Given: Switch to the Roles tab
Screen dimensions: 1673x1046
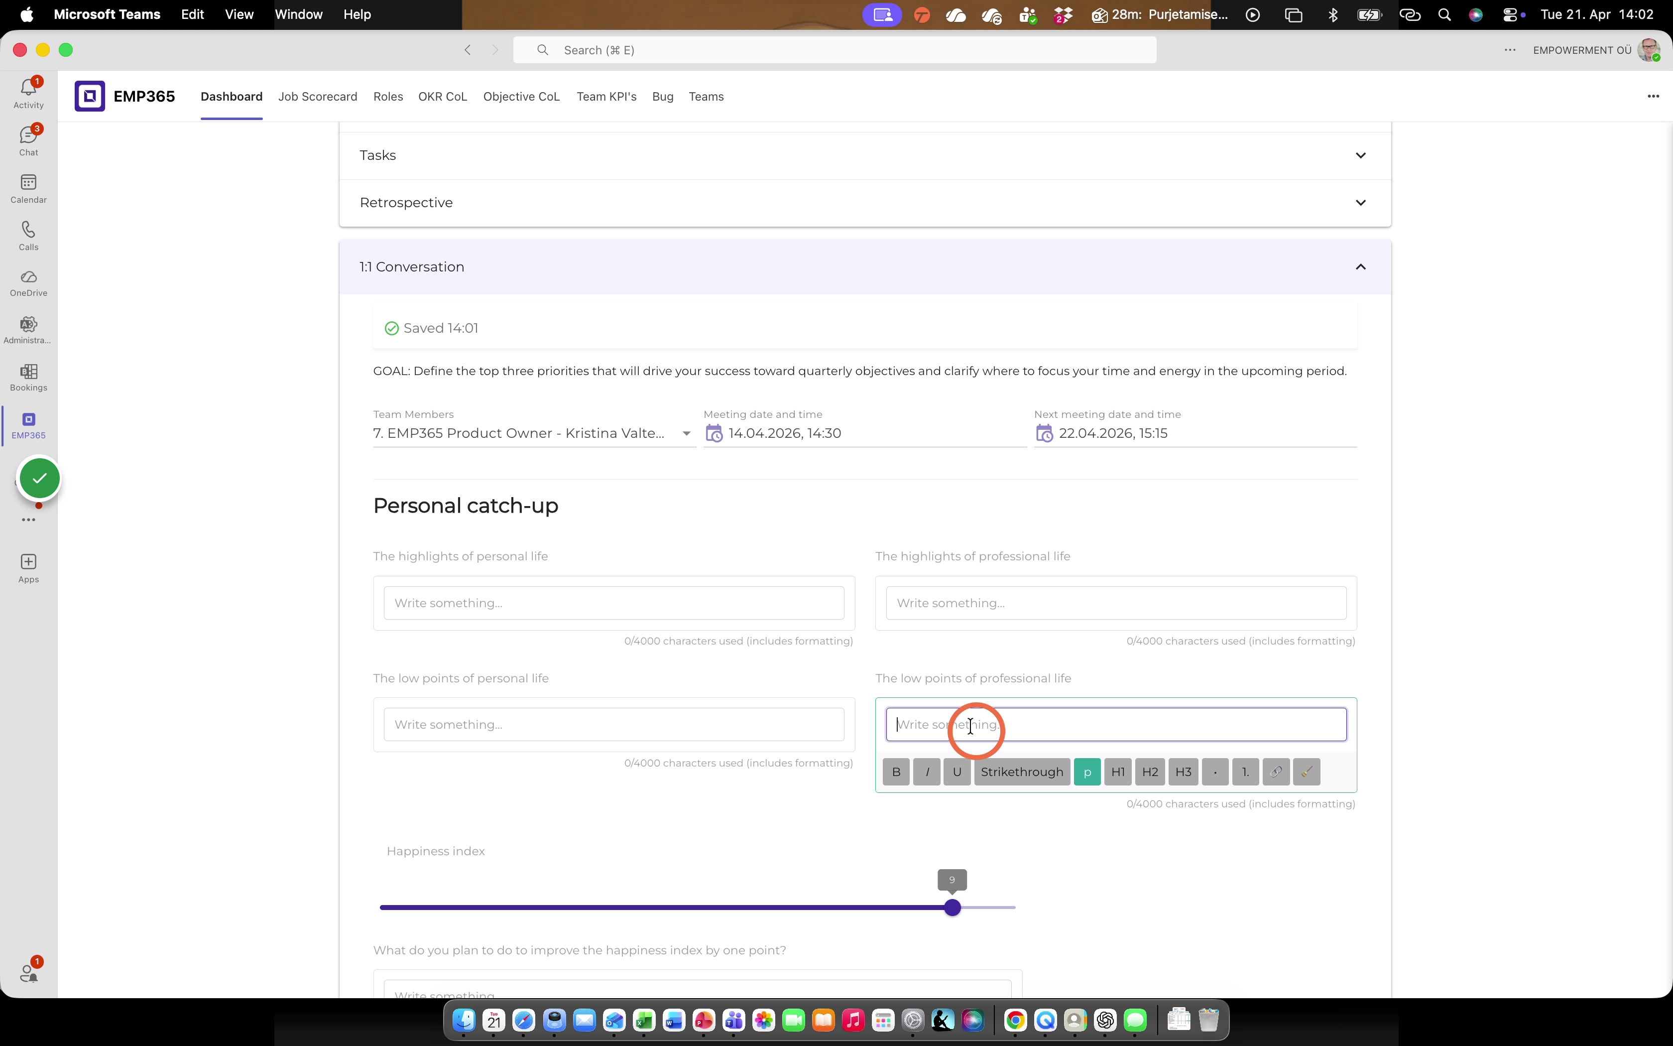Looking at the screenshot, I should pos(388,96).
